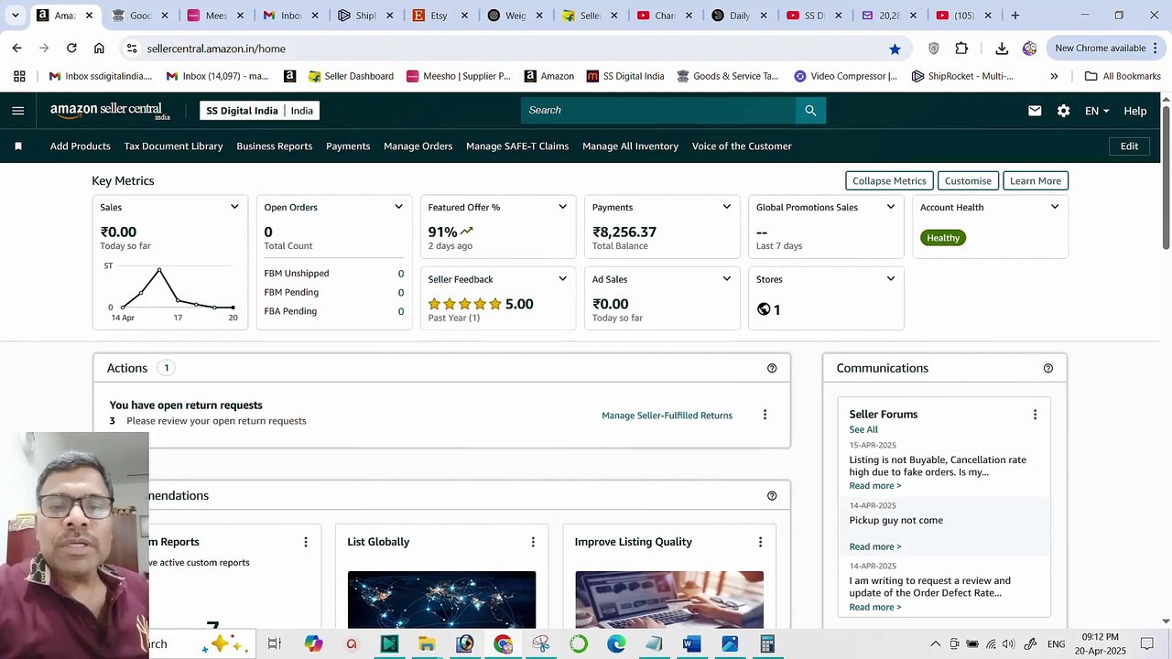Open the settings gear icon
1172x659 pixels.
click(1063, 111)
